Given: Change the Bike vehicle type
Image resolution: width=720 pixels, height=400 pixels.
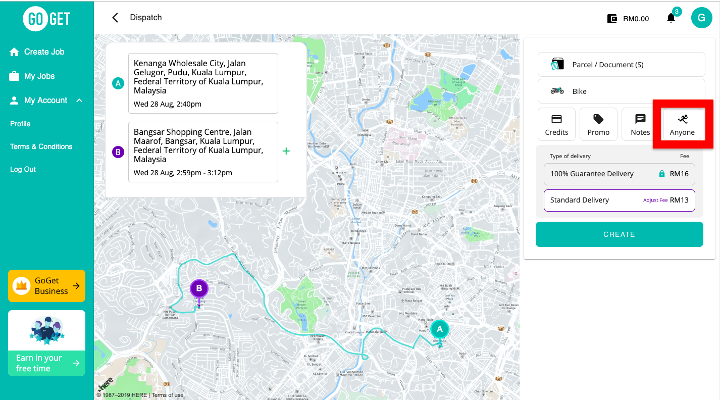Looking at the screenshot, I should [x=621, y=91].
